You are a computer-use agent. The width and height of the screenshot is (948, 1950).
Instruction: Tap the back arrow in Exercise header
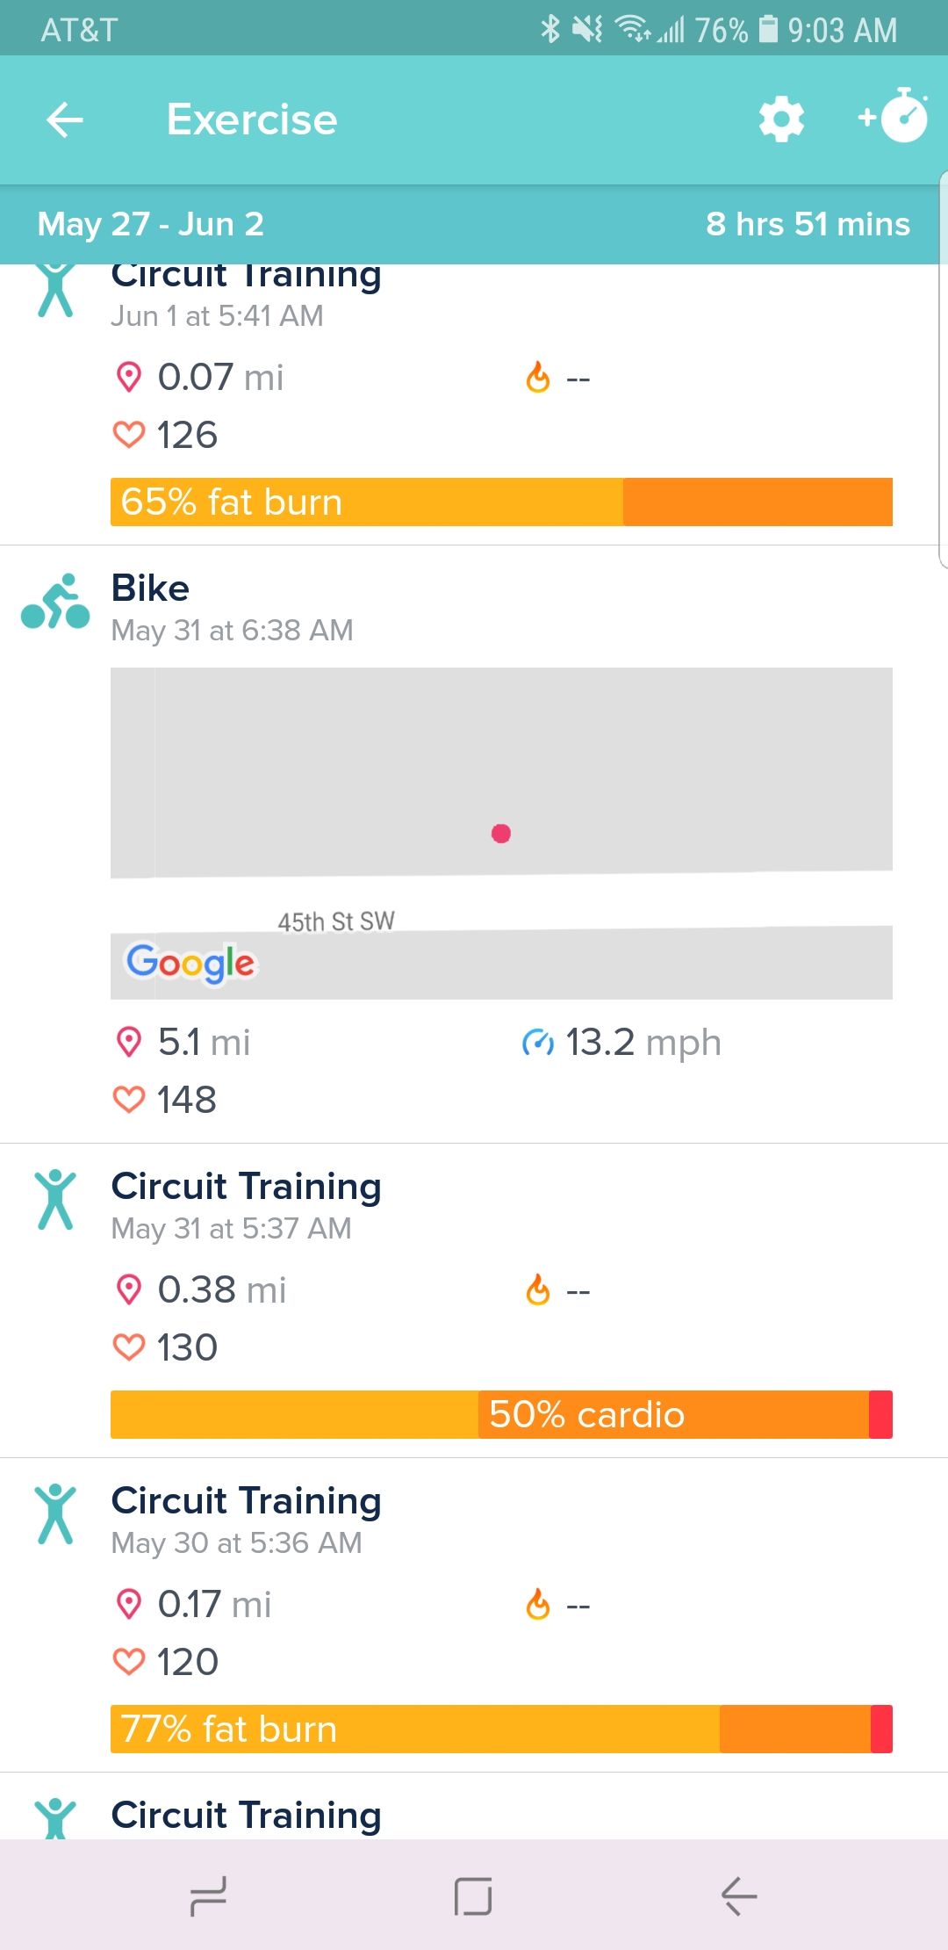(x=65, y=119)
